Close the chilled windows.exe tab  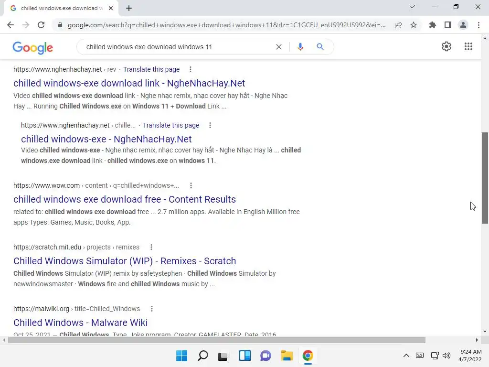pyautogui.click(x=111, y=8)
